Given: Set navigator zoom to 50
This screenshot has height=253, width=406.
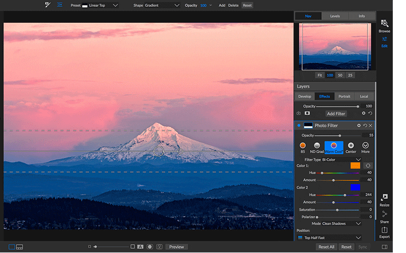Looking at the screenshot, I should tap(340, 75).
